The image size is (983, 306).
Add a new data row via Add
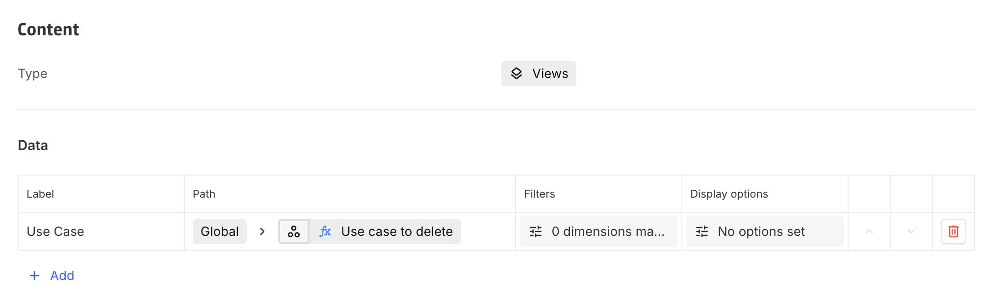point(62,276)
